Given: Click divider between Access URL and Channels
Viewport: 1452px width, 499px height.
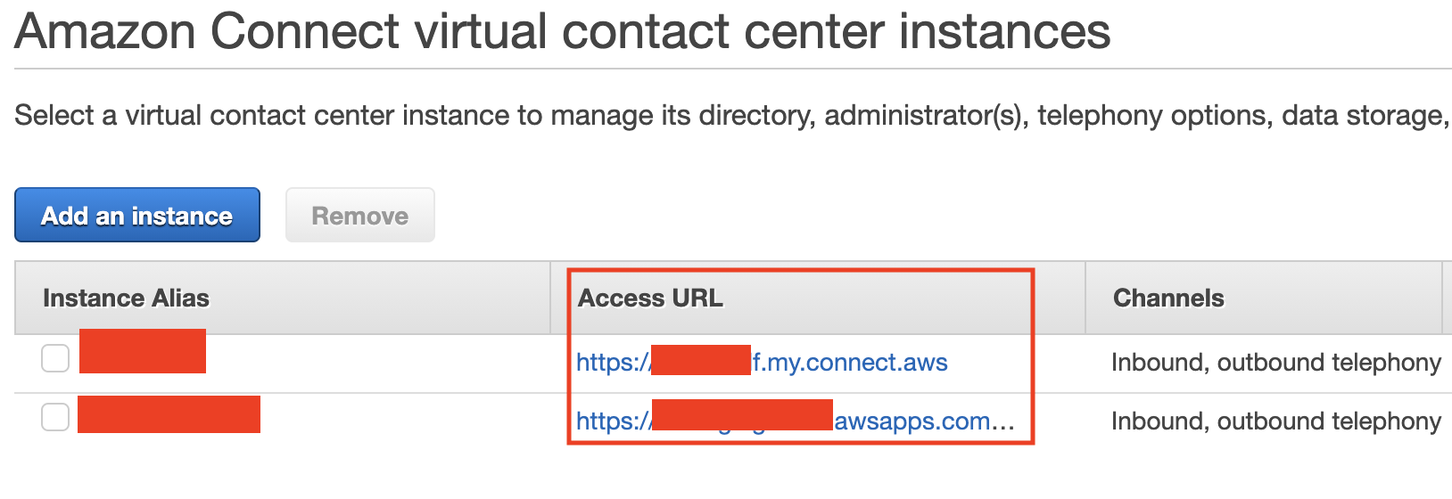Looking at the screenshot, I should [x=1085, y=298].
